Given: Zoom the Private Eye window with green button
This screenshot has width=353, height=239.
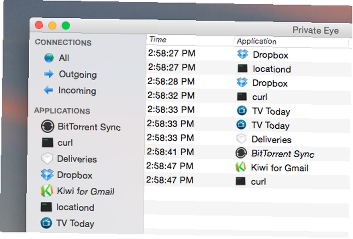Looking at the screenshot, I should click(66, 25).
